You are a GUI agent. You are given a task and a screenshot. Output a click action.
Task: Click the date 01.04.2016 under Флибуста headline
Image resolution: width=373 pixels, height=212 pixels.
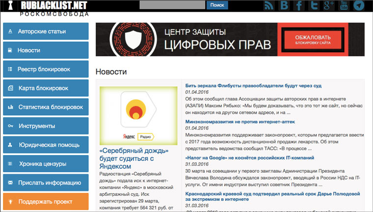pyautogui.click(x=197, y=92)
